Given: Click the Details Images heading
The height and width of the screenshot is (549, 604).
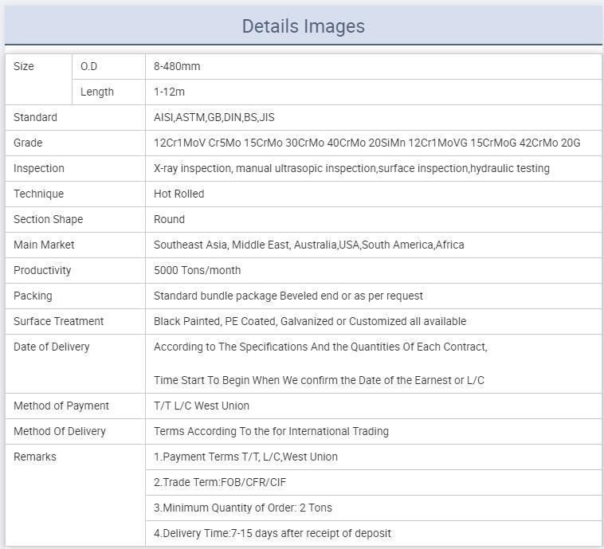Looking at the screenshot, I should tap(303, 26).
